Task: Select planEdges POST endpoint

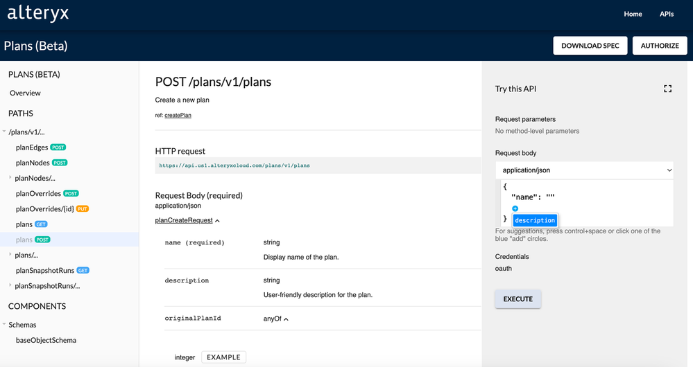Action: click(x=41, y=147)
